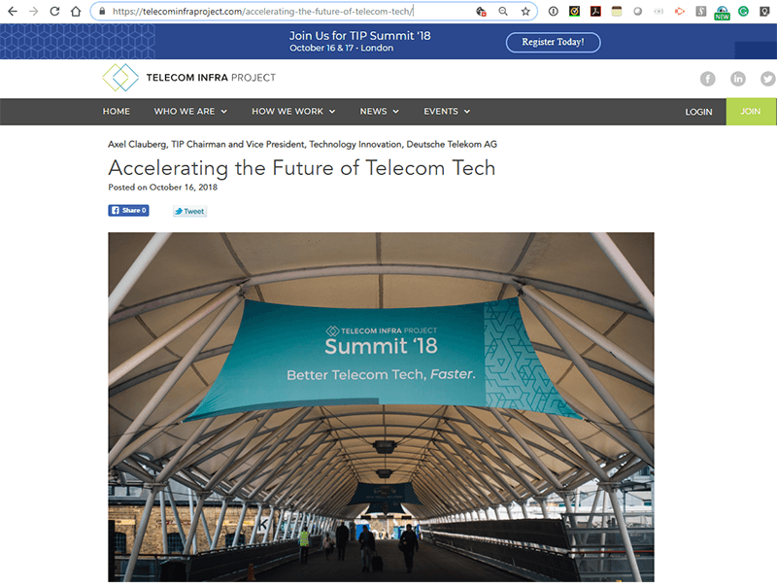Open the LinkedIn icon in the header

(738, 78)
